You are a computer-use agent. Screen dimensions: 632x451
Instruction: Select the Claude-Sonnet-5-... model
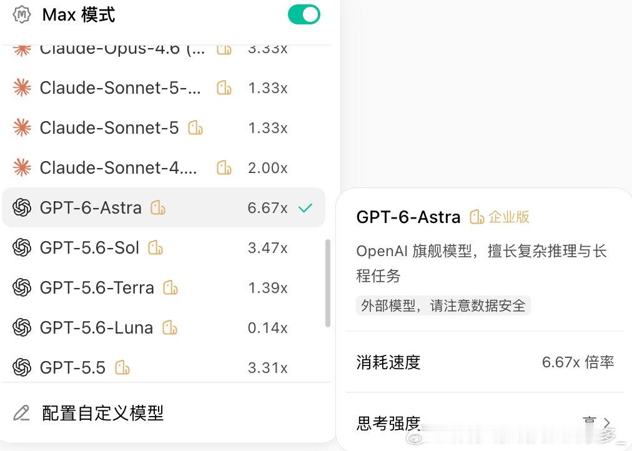point(164,87)
